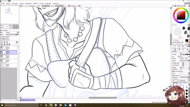This screenshot has width=190, height=107.
Task: Select the rectangular Selection tool
Action: [x=173, y=40]
